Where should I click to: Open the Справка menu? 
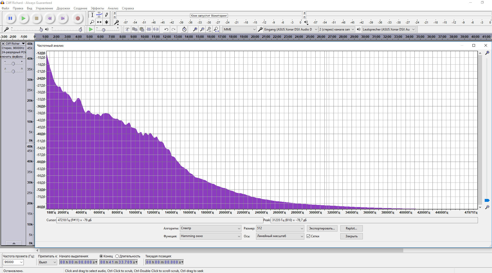click(x=128, y=8)
